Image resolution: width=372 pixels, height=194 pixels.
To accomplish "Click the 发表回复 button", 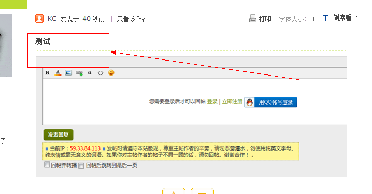I will [x=59, y=135].
